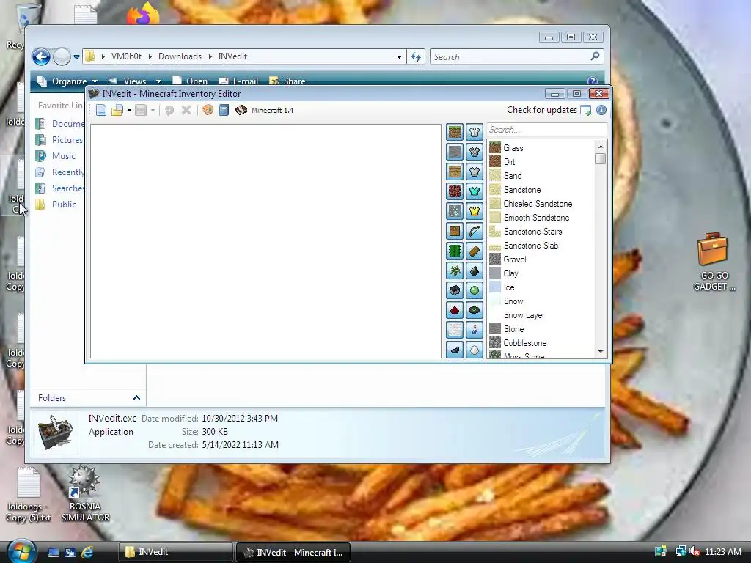The image size is (751, 563).
Task: Select the gold chestplate category button
Action: coord(475,211)
